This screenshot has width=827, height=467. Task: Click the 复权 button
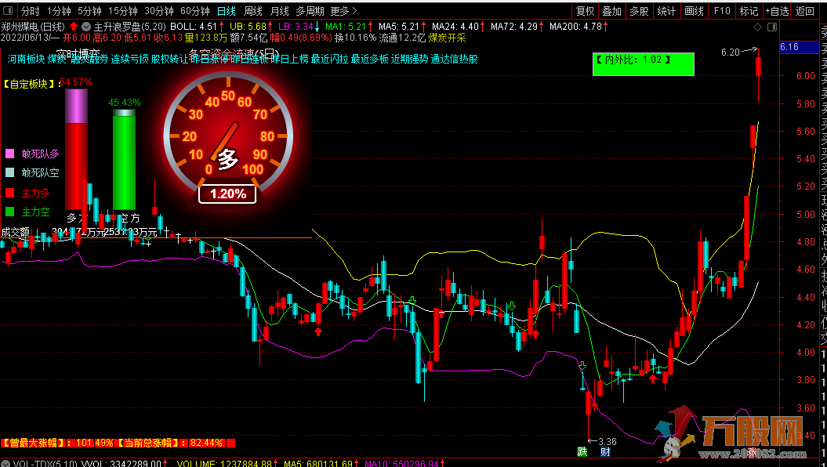pyautogui.click(x=585, y=10)
